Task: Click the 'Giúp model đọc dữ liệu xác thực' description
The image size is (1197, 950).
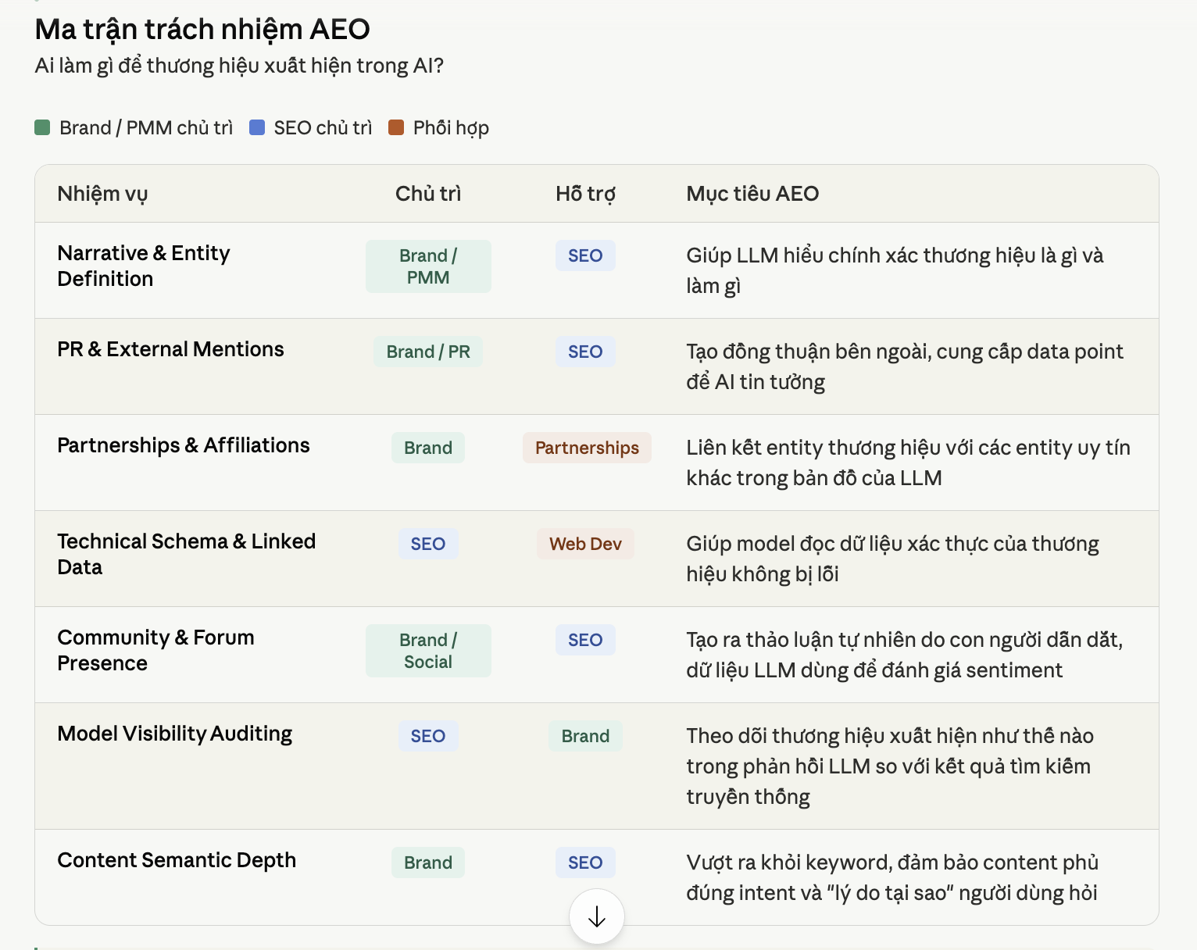Action: pos(892,559)
